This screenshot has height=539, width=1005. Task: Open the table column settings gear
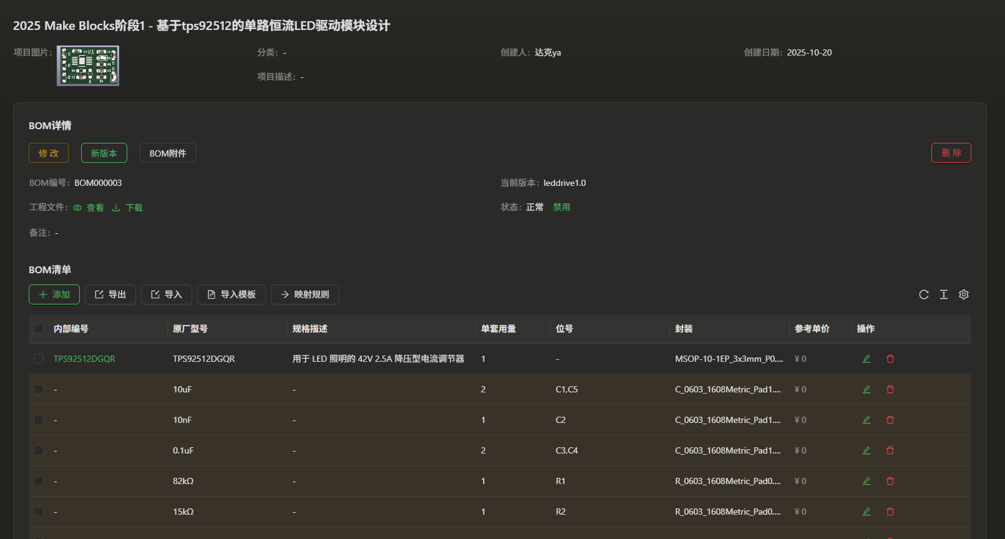(964, 294)
